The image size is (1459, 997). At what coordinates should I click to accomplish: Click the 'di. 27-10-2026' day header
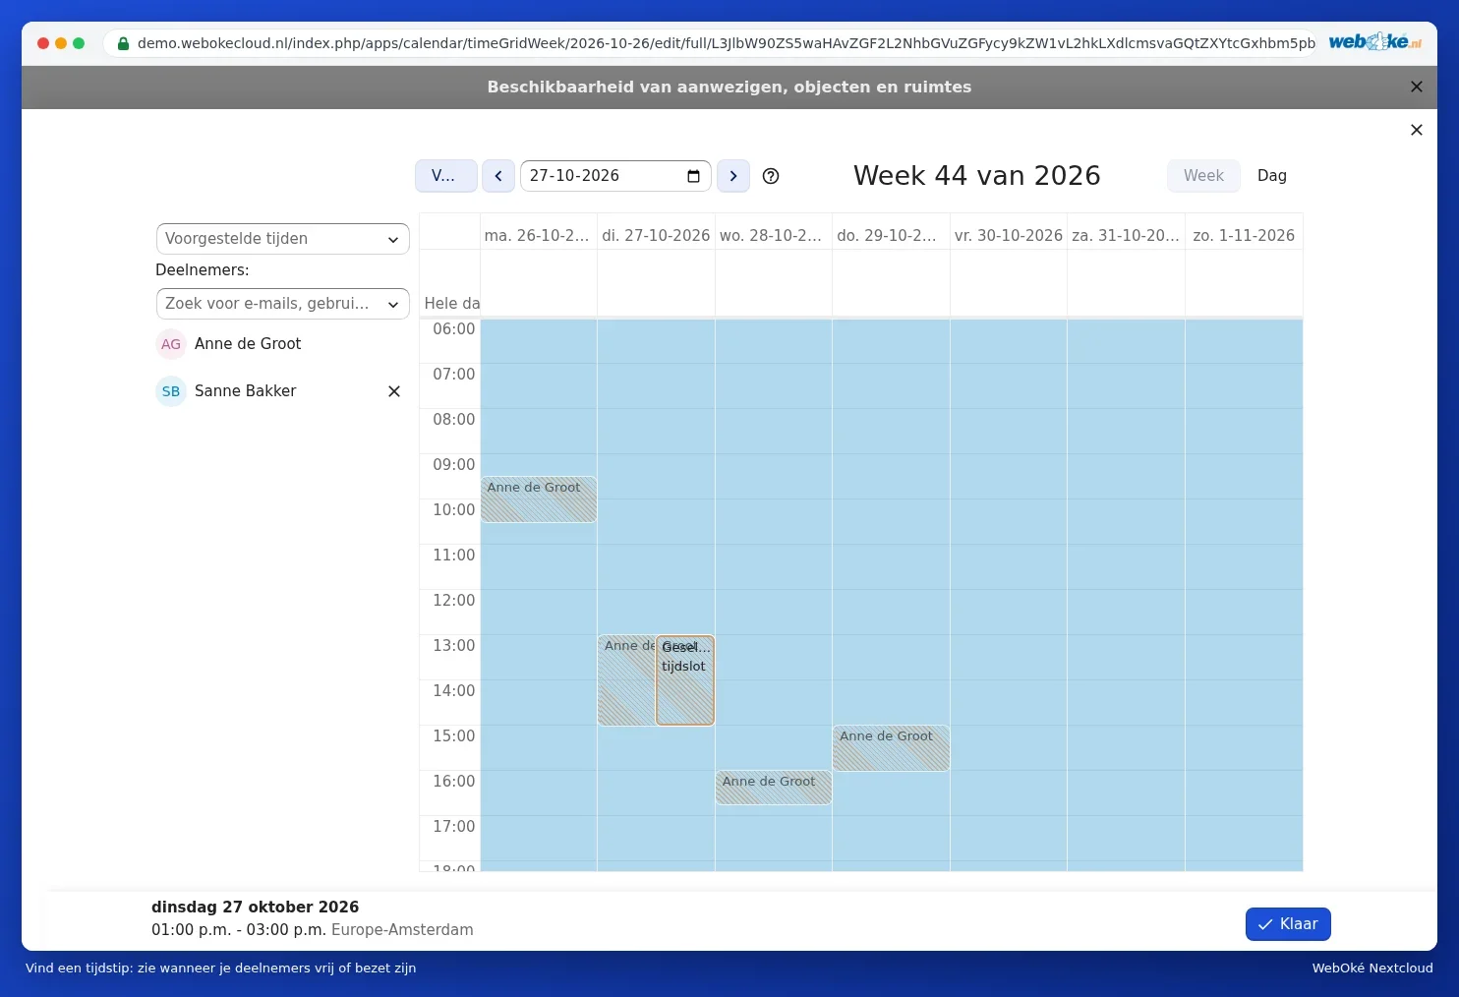[656, 236]
